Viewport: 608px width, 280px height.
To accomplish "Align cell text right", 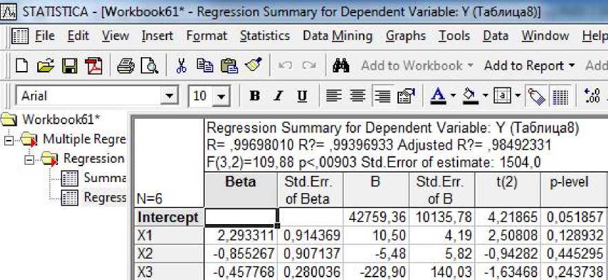I will pos(382,96).
